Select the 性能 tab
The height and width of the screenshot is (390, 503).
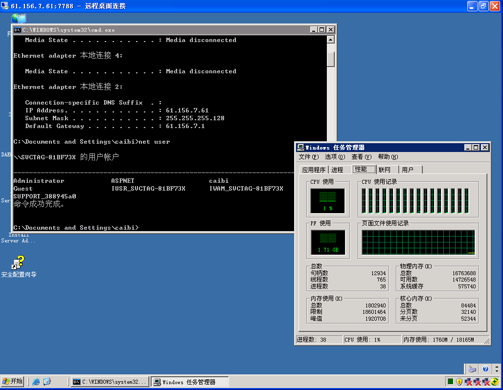coord(364,169)
